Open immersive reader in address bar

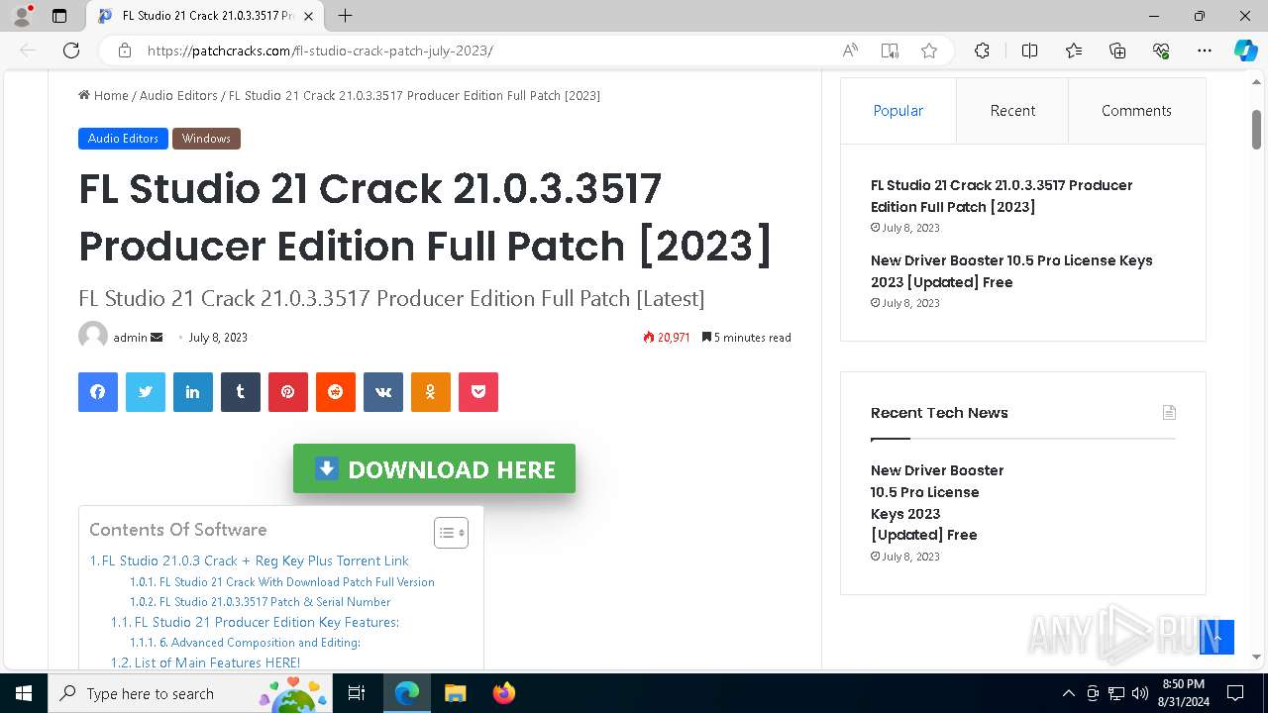[890, 51]
